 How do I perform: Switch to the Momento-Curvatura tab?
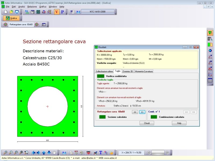[144, 71]
